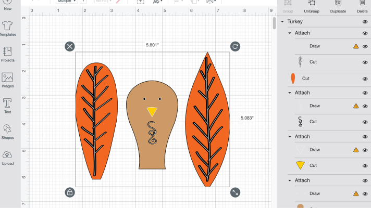Select the triangle outline Draw layer thumbnail

pyautogui.click(x=300, y=150)
